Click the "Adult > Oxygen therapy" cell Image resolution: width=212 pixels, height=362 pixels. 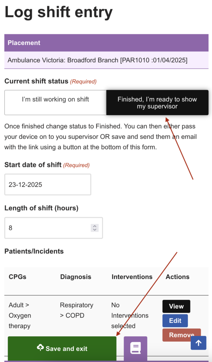[x=20, y=315]
